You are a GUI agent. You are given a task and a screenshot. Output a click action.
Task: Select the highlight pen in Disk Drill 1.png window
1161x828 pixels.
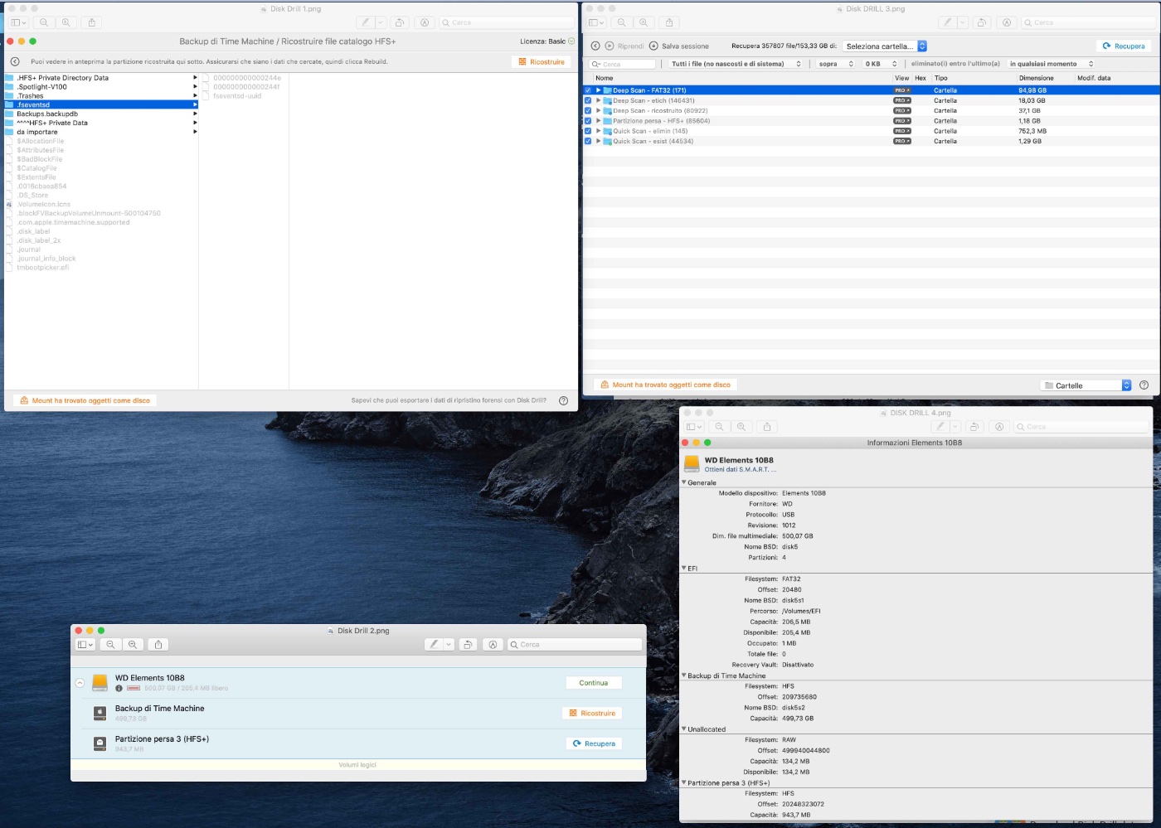[366, 22]
